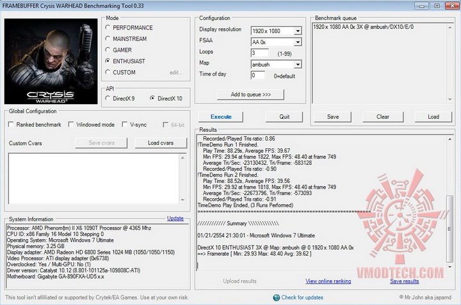The height and width of the screenshot is (305, 461).
Task: Minimize the Benchmarking Tool window
Action: point(421,6)
